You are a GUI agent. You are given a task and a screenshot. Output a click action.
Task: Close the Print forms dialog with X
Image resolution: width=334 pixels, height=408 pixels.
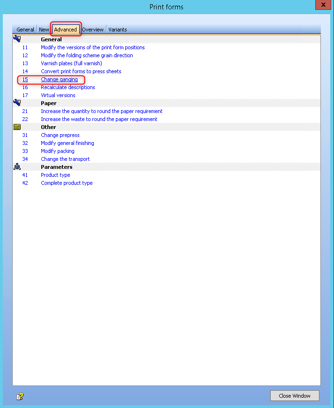click(323, 5)
